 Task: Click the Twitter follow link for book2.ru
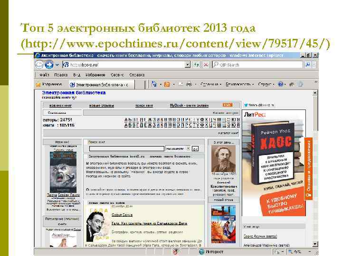point(259,105)
